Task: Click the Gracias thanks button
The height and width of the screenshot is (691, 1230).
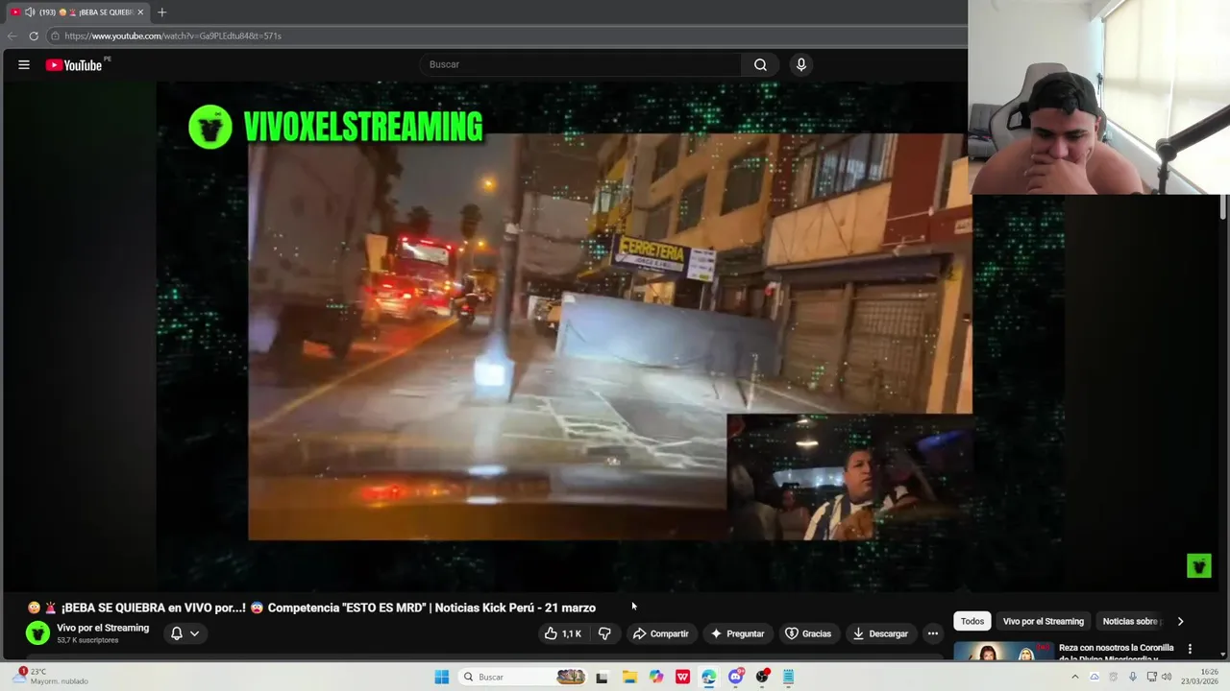Action: (x=808, y=633)
